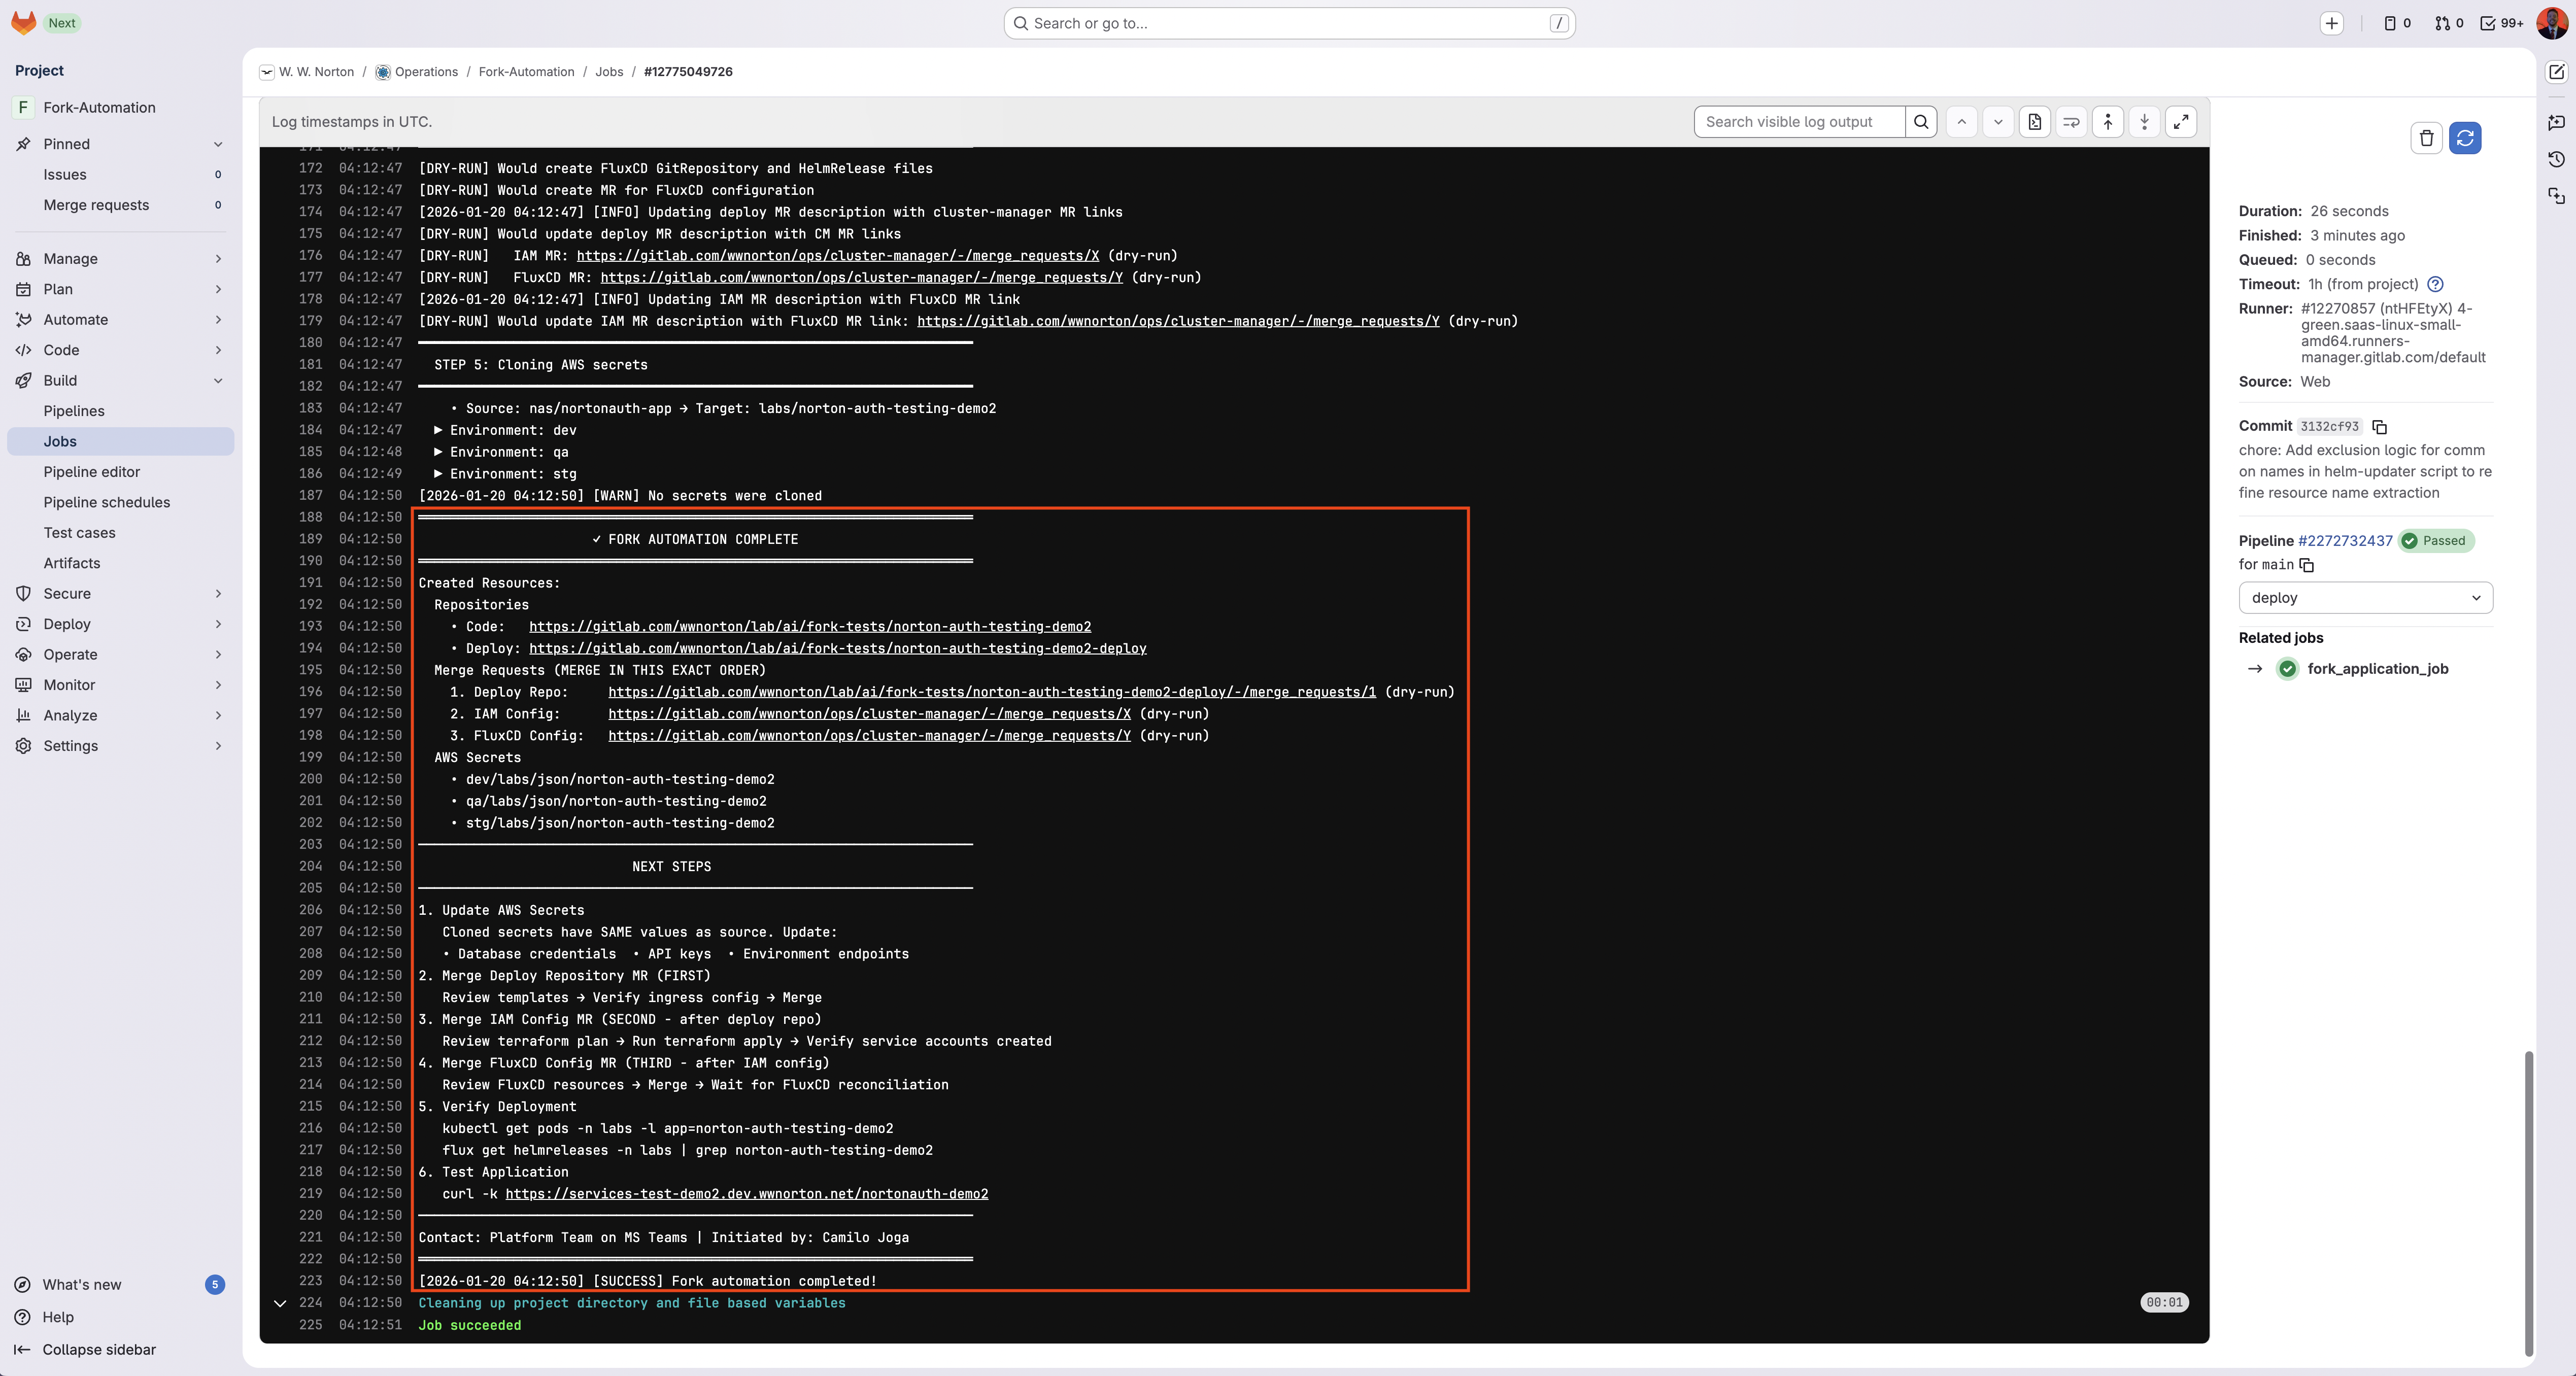Expand the Analyze menu
The width and height of the screenshot is (2576, 1376).
120,716
